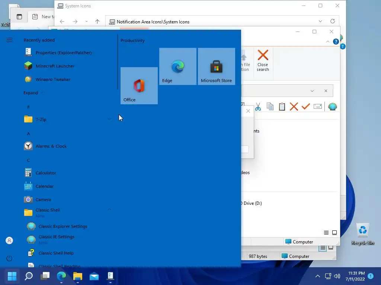
Task: Clear the address bar with the X button
Action: [x=326, y=91]
